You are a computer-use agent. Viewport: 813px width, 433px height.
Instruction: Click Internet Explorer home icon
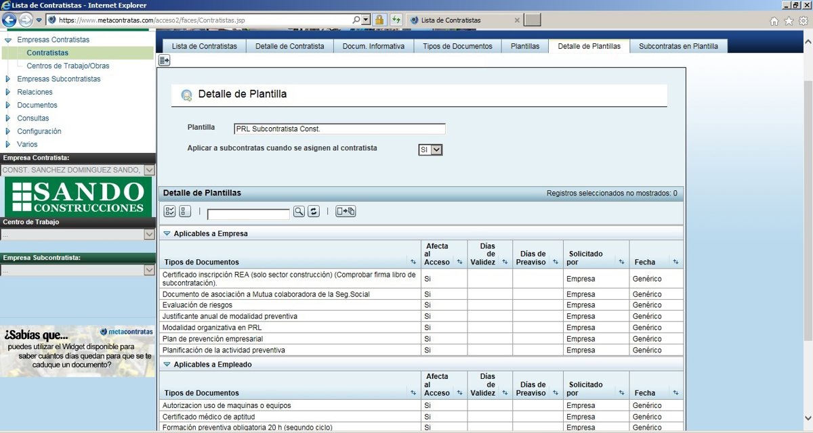774,20
